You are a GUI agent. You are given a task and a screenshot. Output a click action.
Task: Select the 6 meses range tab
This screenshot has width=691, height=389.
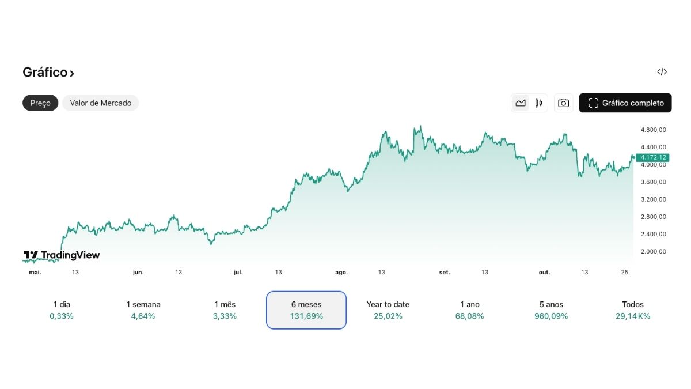tap(306, 310)
